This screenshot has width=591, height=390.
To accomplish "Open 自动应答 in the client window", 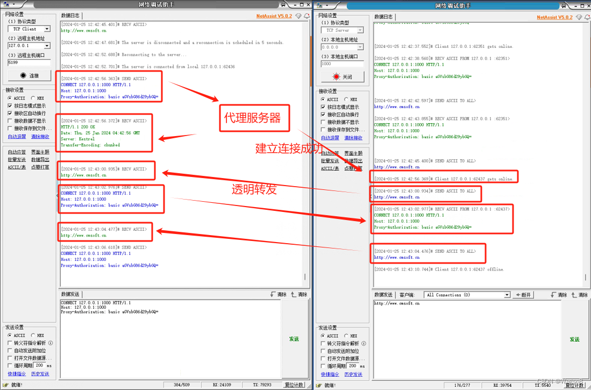I will 17,152.
